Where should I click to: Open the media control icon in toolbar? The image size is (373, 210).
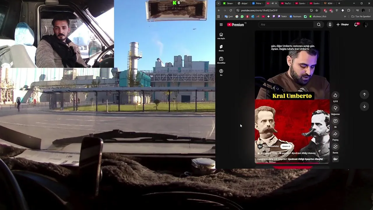pos(357,10)
